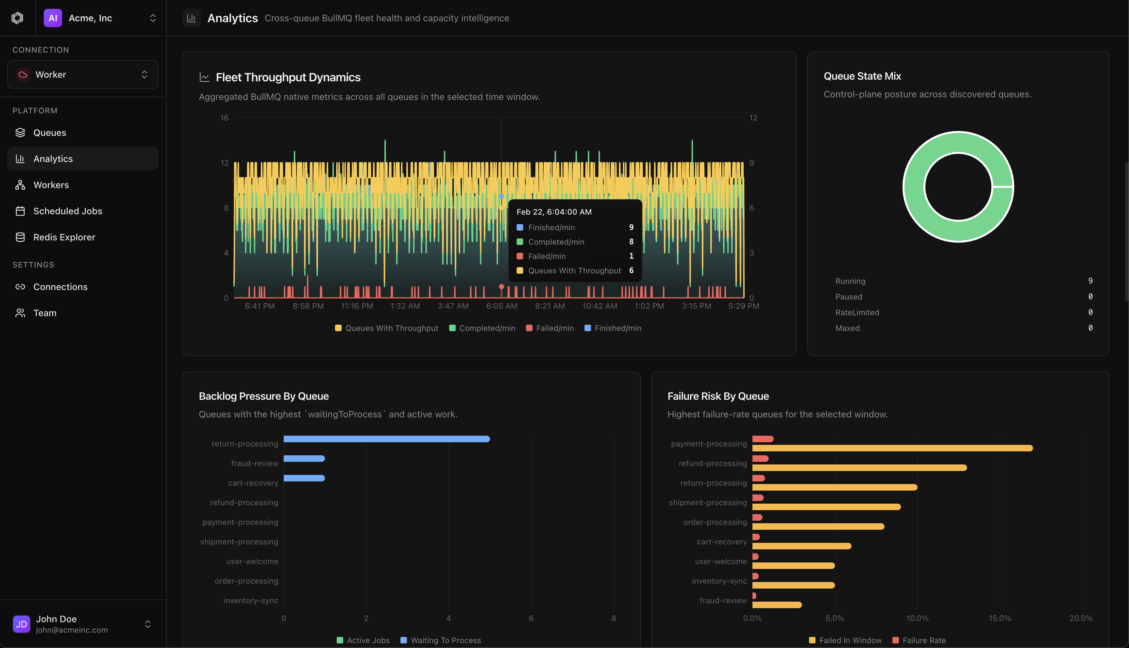The width and height of the screenshot is (1129, 648).
Task: Choose Team under Settings section
Action: point(45,313)
